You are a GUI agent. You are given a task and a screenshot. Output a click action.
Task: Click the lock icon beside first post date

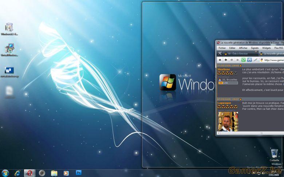(241, 66)
